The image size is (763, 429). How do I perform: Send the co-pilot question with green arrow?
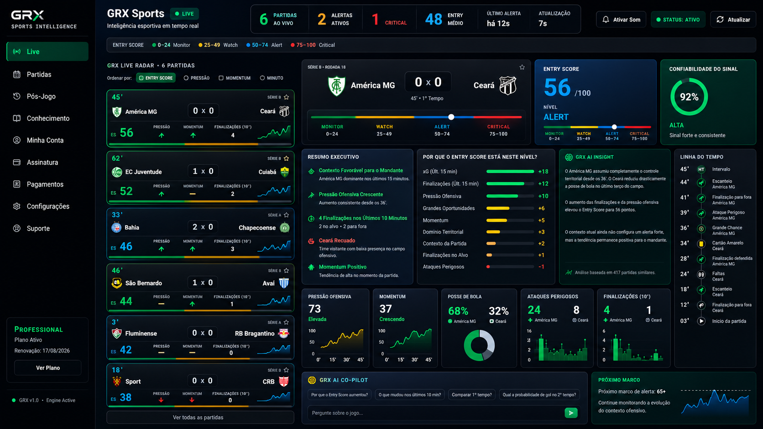tap(571, 413)
